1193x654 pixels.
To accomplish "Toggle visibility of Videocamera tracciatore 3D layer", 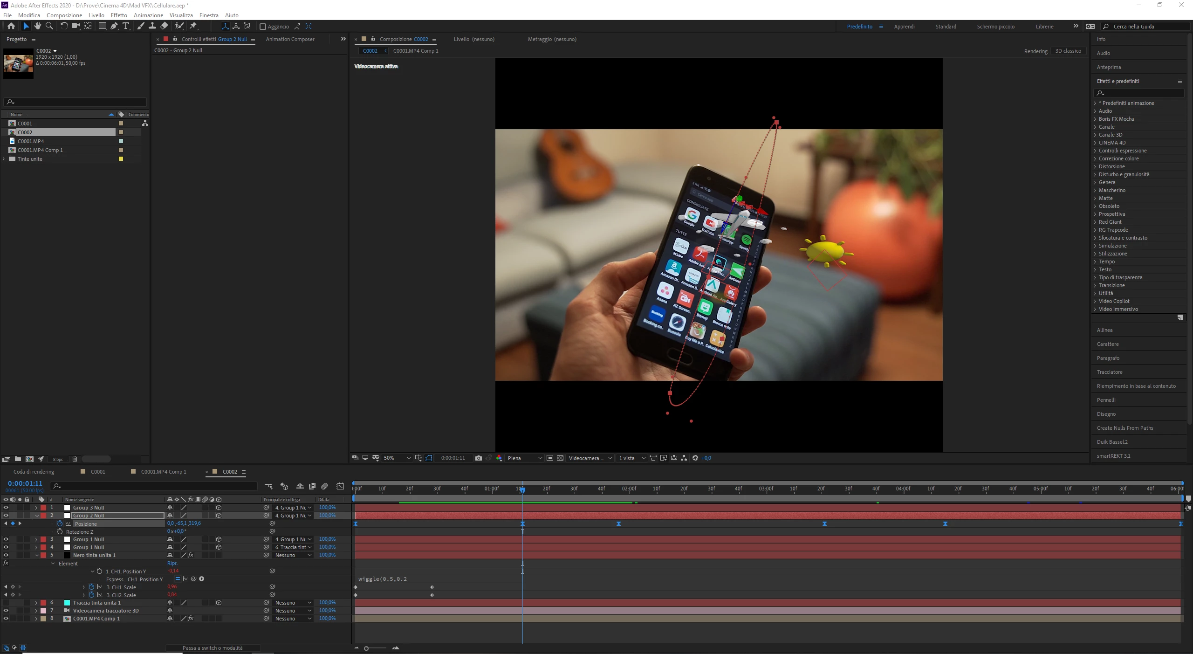I will [6, 611].
